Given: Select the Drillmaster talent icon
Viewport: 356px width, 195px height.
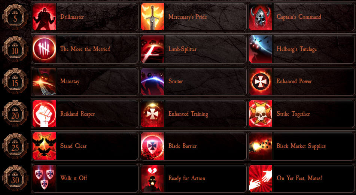Looking at the screenshot, I should pos(44,17).
